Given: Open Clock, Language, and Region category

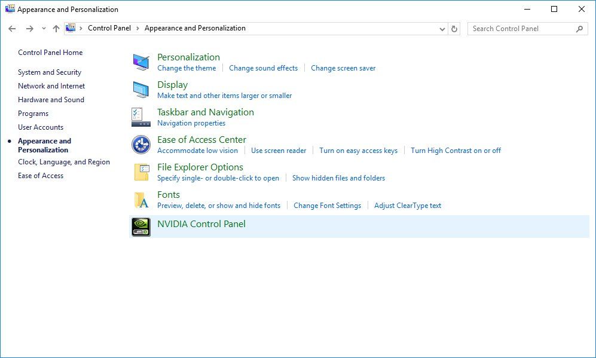Looking at the screenshot, I should pos(64,161).
